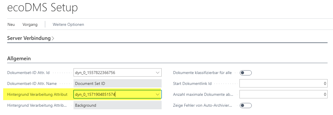The width and height of the screenshot is (333, 115).
Task: Click into dyn_0_1571904851574 field text
Action: coord(95,94)
